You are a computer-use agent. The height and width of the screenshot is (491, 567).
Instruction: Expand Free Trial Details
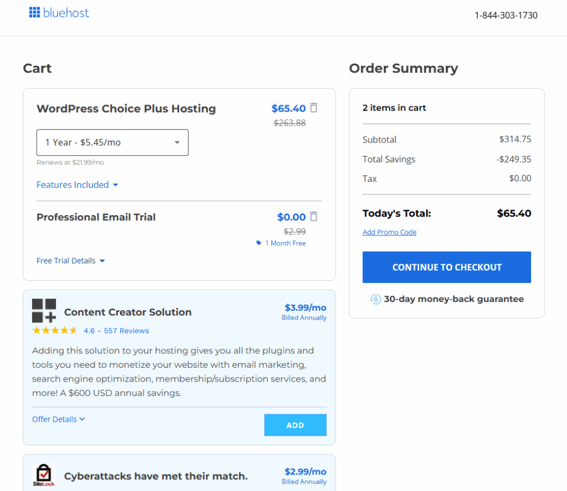click(x=70, y=260)
